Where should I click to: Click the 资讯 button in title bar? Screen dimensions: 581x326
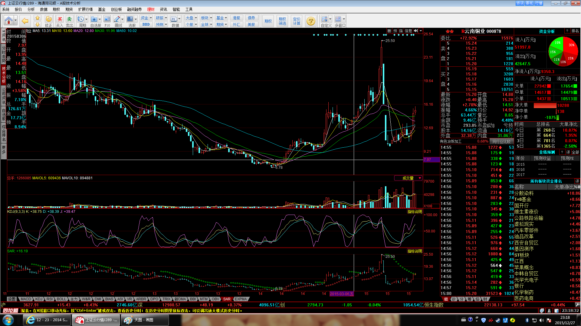[520, 3]
